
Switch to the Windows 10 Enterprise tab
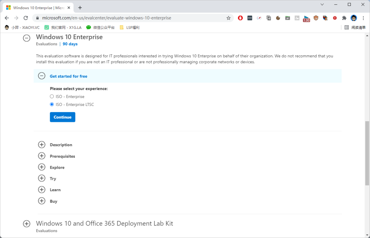(x=38, y=8)
